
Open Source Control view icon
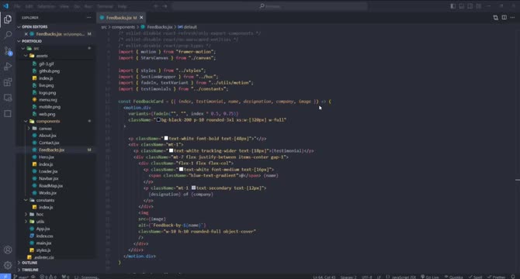pos(8,50)
